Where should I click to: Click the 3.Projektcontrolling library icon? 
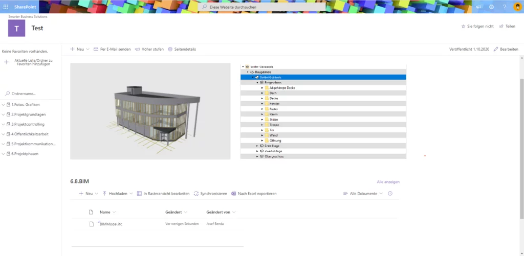(x=9, y=124)
